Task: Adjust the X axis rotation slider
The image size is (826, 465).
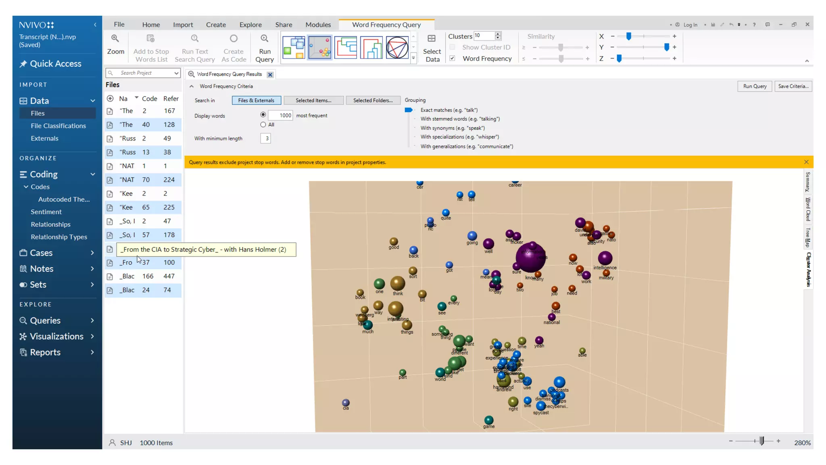Action: [628, 36]
